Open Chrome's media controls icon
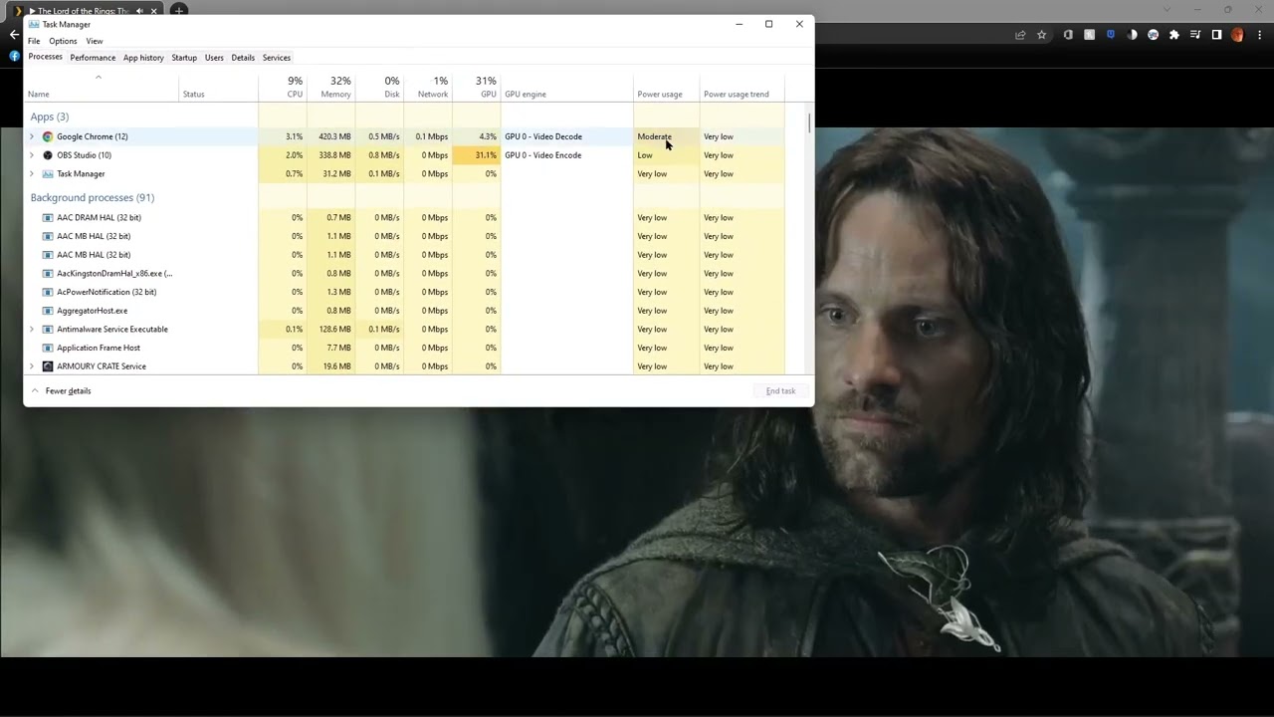 (x=1195, y=35)
